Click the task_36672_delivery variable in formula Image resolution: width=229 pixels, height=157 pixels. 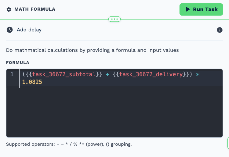pos(151,74)
